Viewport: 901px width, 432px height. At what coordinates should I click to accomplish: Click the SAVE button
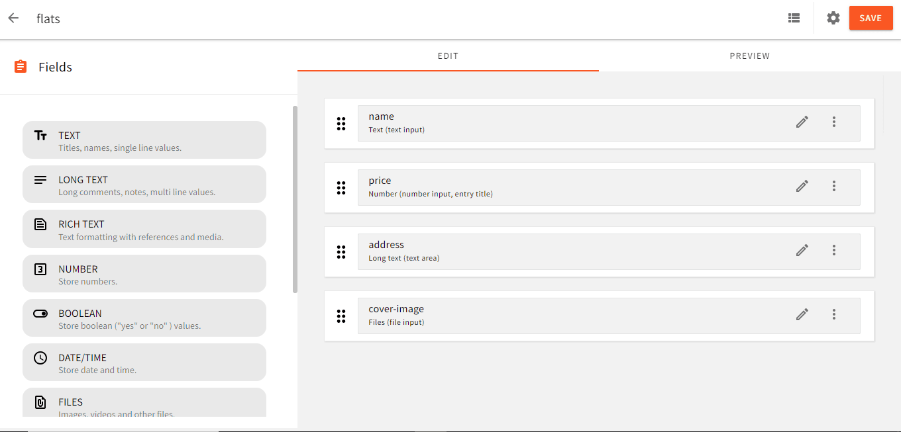tap(871, 18)
